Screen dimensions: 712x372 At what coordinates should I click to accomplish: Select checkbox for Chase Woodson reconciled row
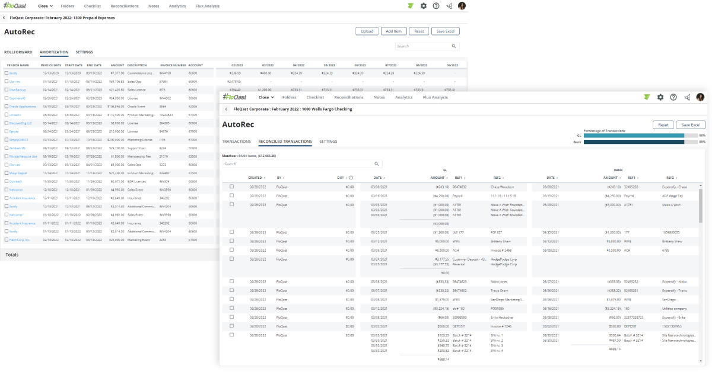pyautogui.click(x=231, y=187)
